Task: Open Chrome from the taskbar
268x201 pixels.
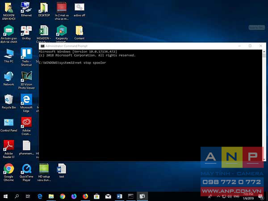Action: tap(63, 197)
